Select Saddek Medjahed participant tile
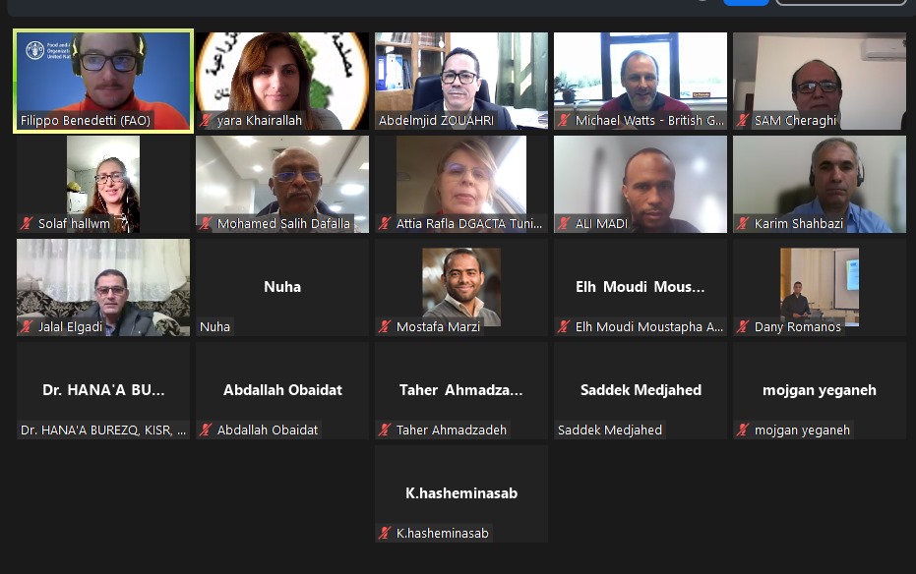Image resolution: width=916 pixels, height=574 pixels. point(641,390)
